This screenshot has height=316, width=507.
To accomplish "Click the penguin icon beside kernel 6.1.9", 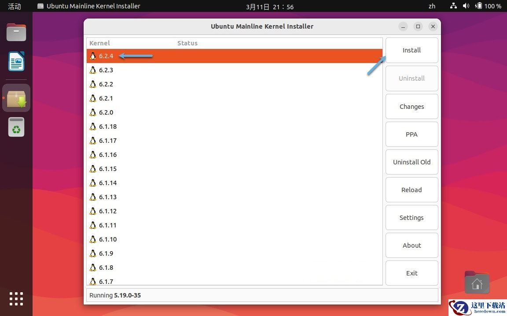I will click(93, 253).
